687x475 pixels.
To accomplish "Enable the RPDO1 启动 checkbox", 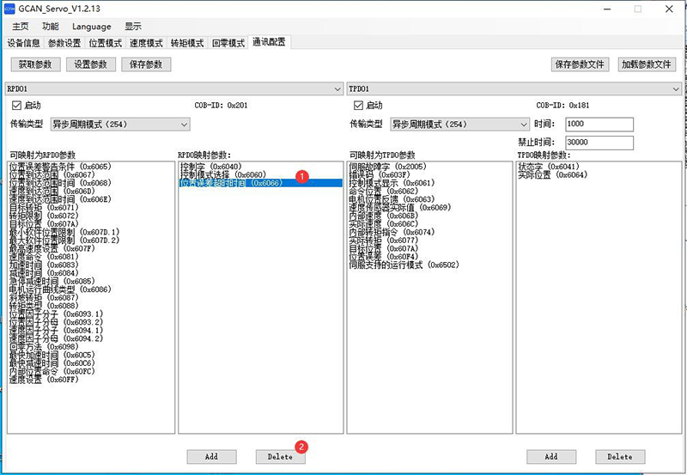I will point(16,106).
